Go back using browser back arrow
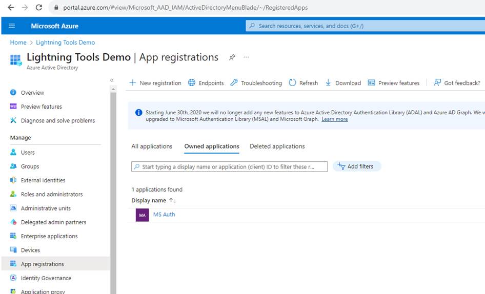Image resolution: width=485 pixels, height=294 pixels. [x=11, y=7]
